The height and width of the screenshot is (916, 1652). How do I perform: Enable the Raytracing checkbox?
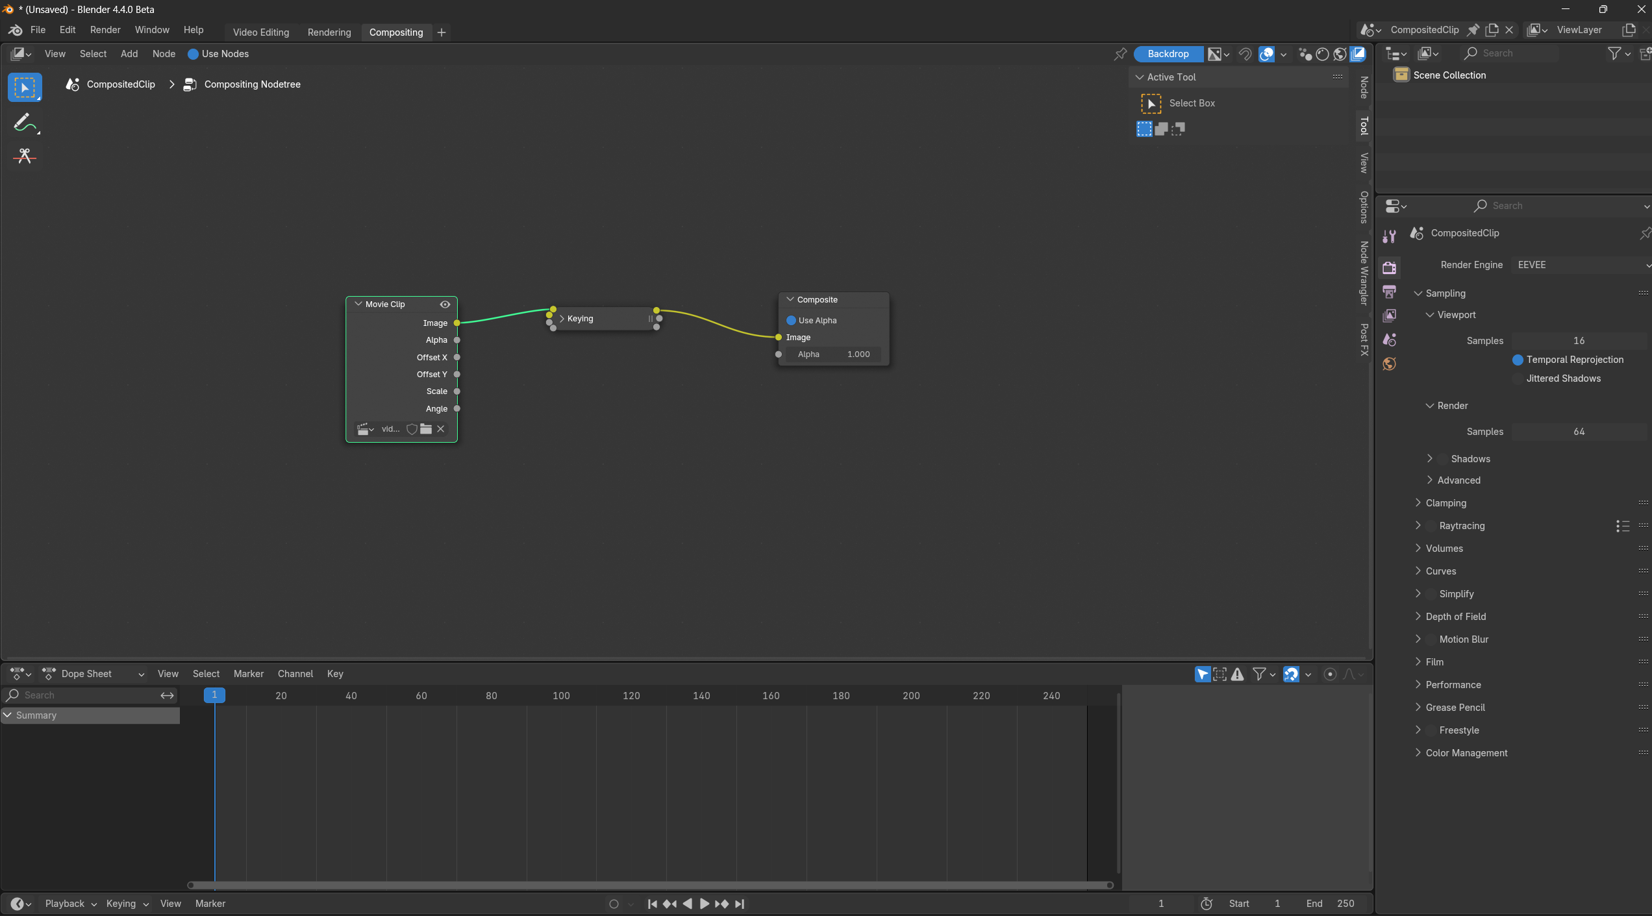click(1431, 526)
